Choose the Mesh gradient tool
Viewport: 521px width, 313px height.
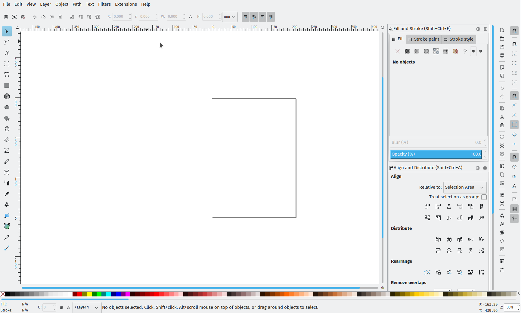[7, 226]
